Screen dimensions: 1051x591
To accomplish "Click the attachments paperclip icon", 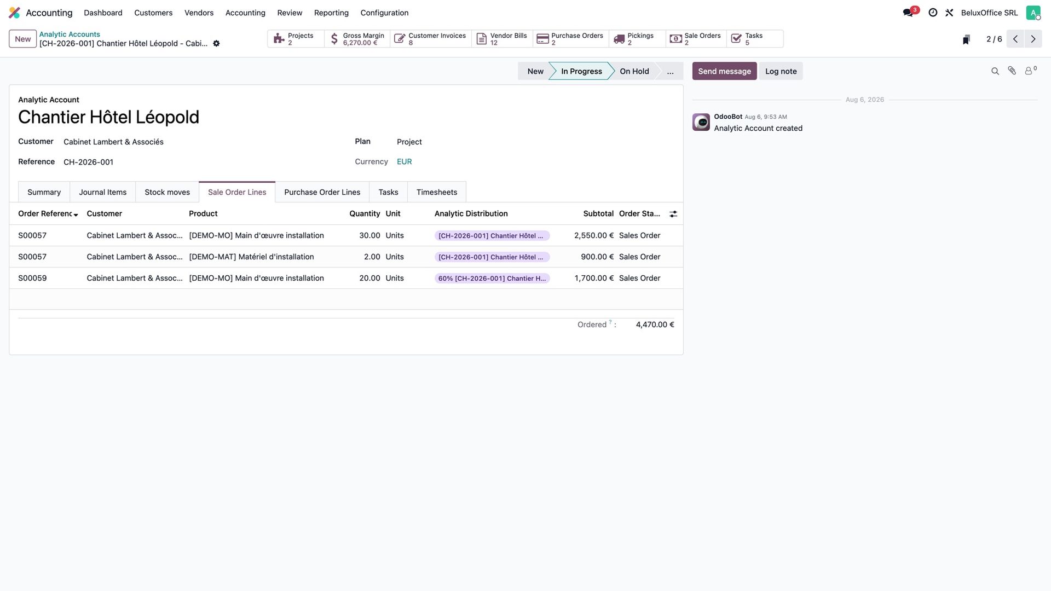I will tap(1012, 71).
